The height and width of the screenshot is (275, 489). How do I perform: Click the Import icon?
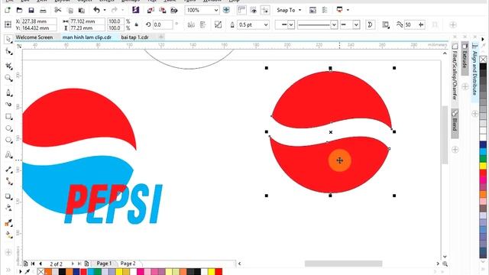click(x=151, y=10)
